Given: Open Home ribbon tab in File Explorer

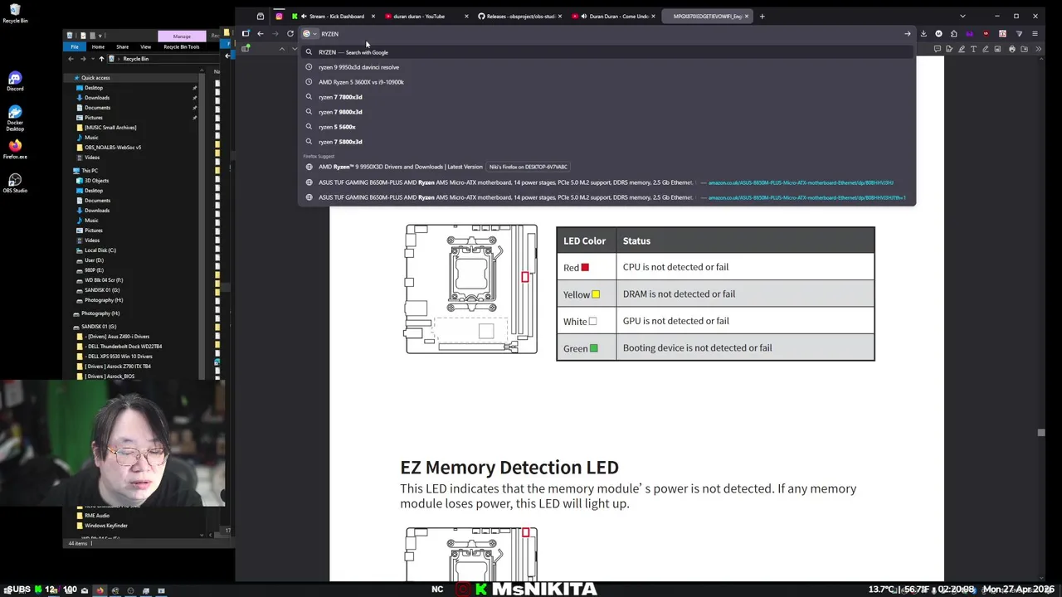Looking at the screenshot, I should coord(98,46).
